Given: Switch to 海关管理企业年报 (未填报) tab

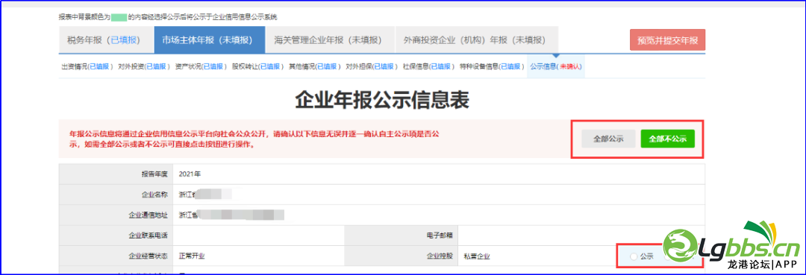Looking at the screenshot, I should tap(330, 40).
